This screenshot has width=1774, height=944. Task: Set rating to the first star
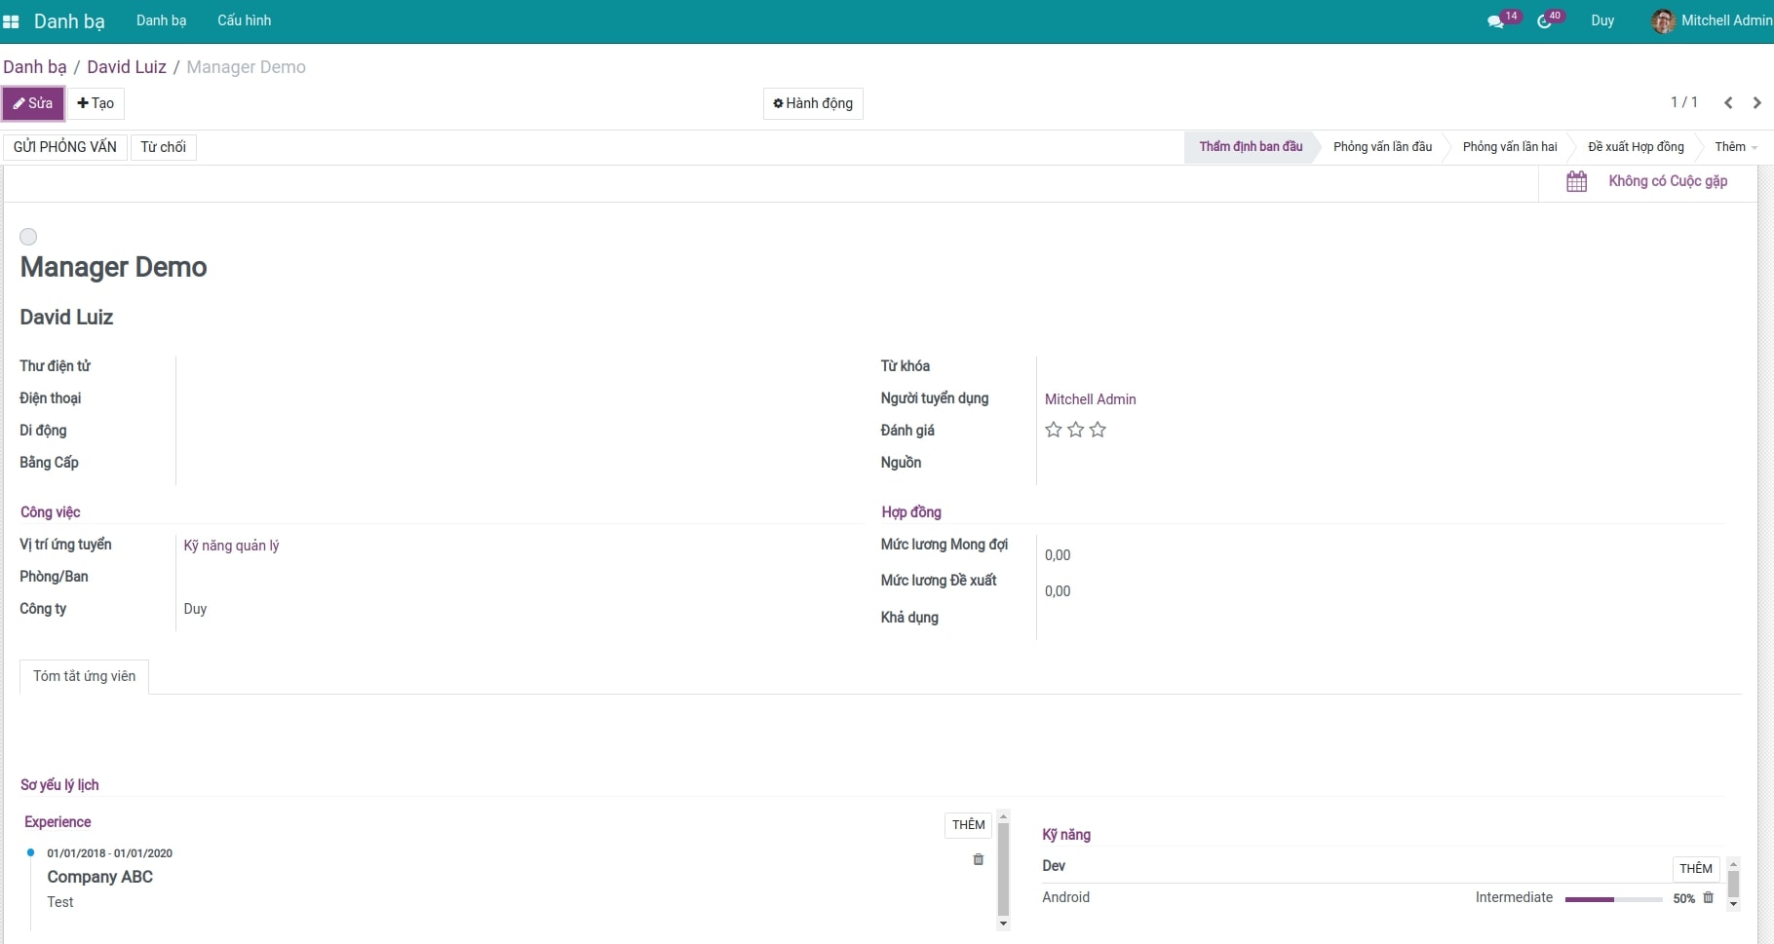click(1053, 430)
